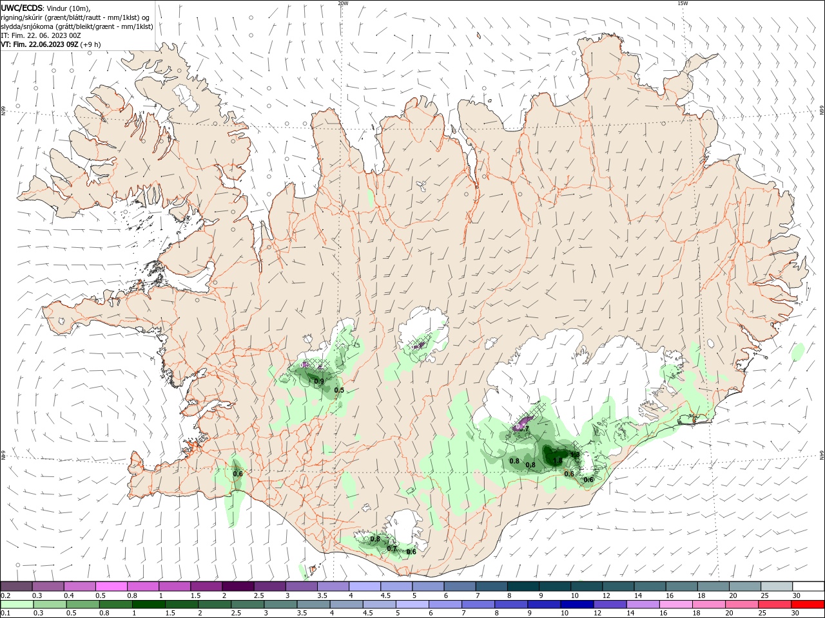Select the light periwinkle 5 swatch in the lower legend
The image size is (825, 618).
click(412, 604)
